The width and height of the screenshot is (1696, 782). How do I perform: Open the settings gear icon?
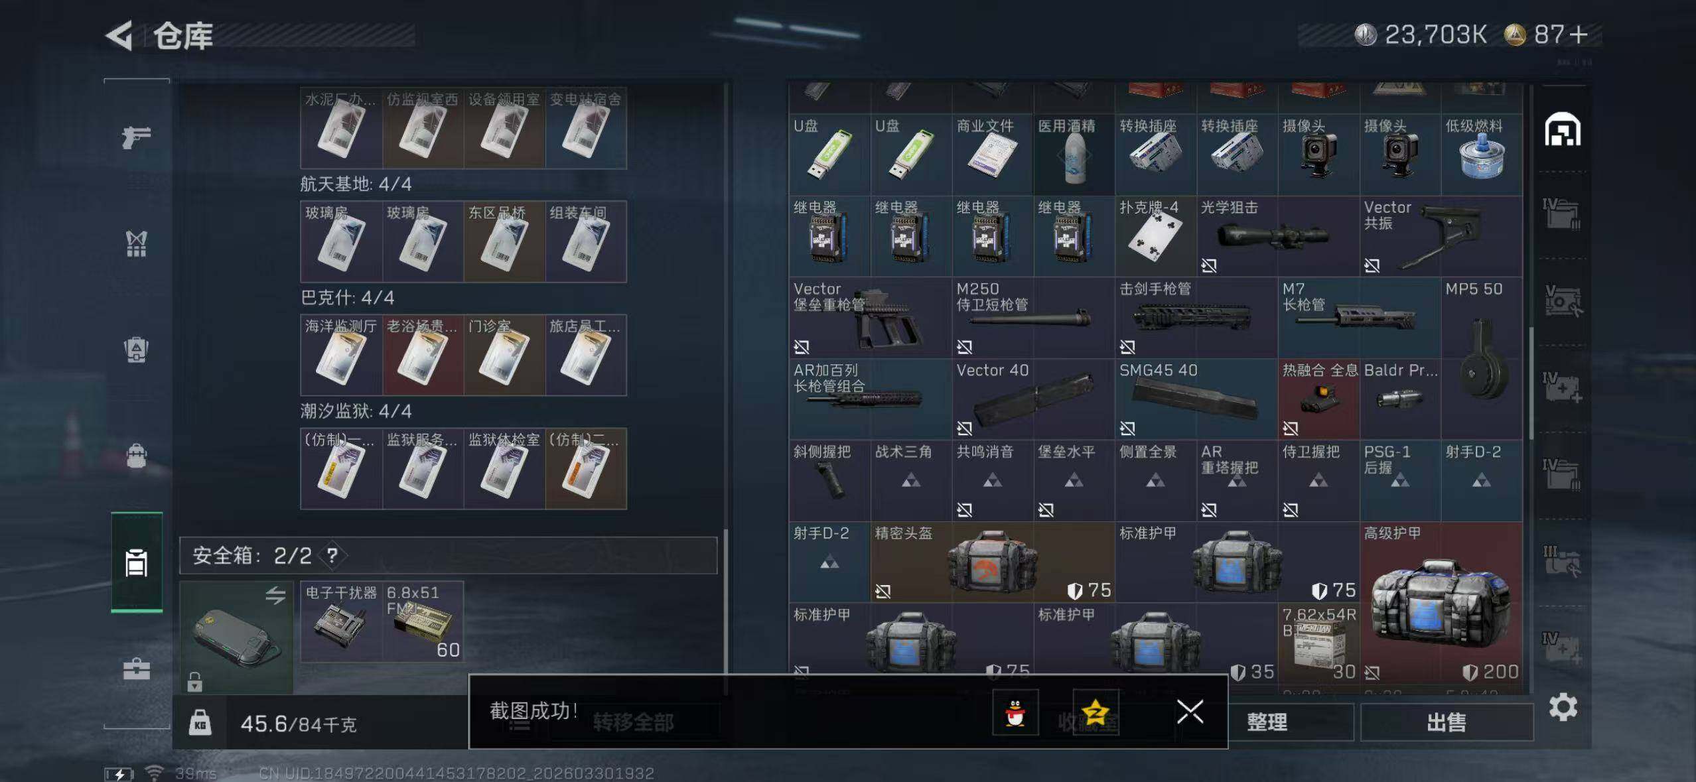coord(1563,707)
